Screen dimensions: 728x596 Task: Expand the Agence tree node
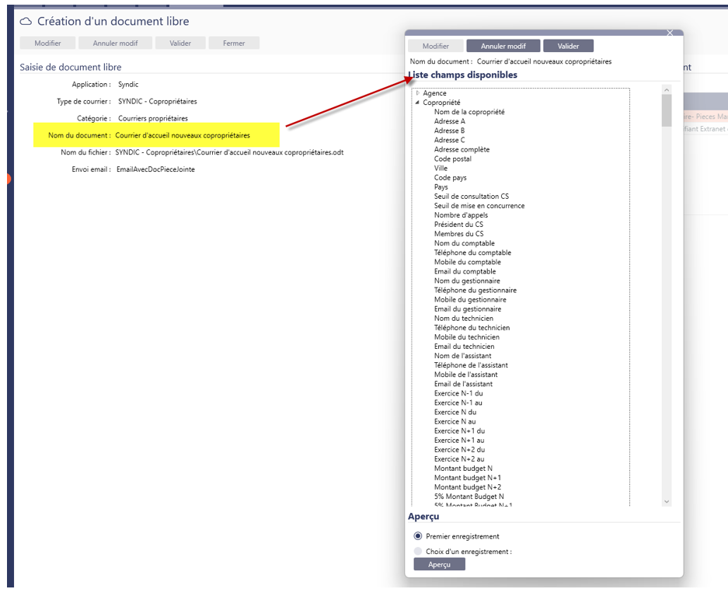point(417,93)
